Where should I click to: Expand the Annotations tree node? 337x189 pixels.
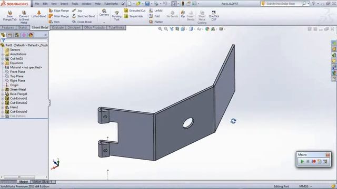click(2, 54)
